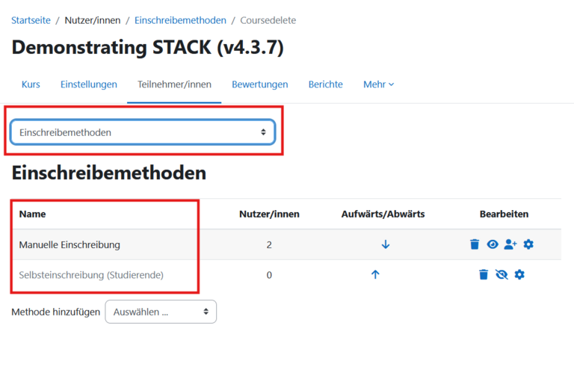Image resolution: width=574 pixels, height=367 pixels.
Task: Open settings gear for Manuelle Einschreibung
Action: click(529, 244)
